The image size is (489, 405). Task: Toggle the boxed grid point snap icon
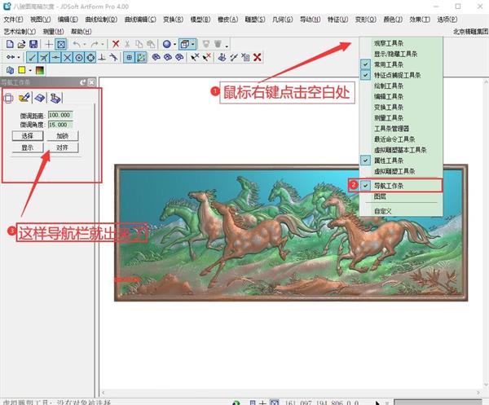pos(129,57)
